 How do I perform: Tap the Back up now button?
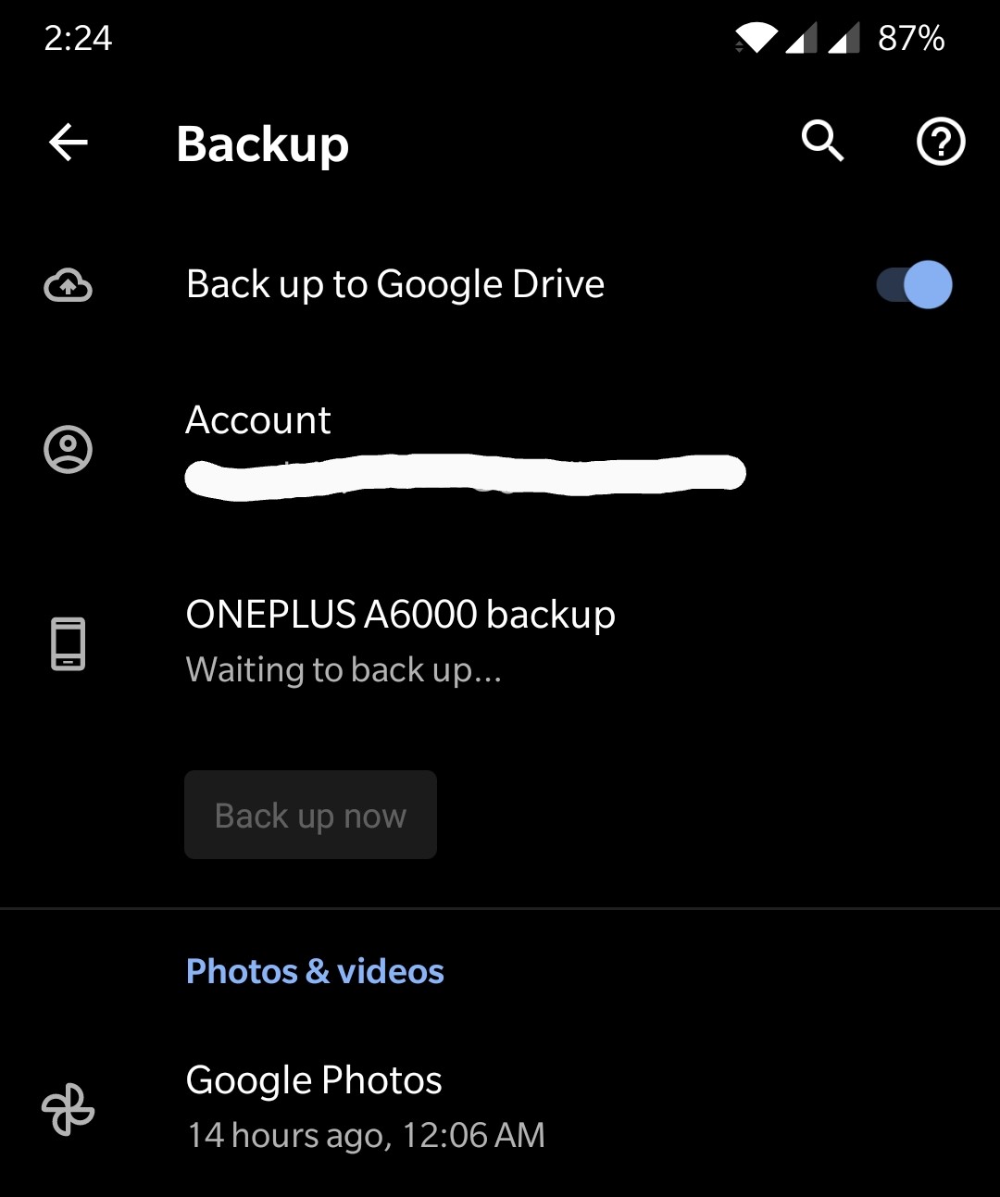point(310,815)
